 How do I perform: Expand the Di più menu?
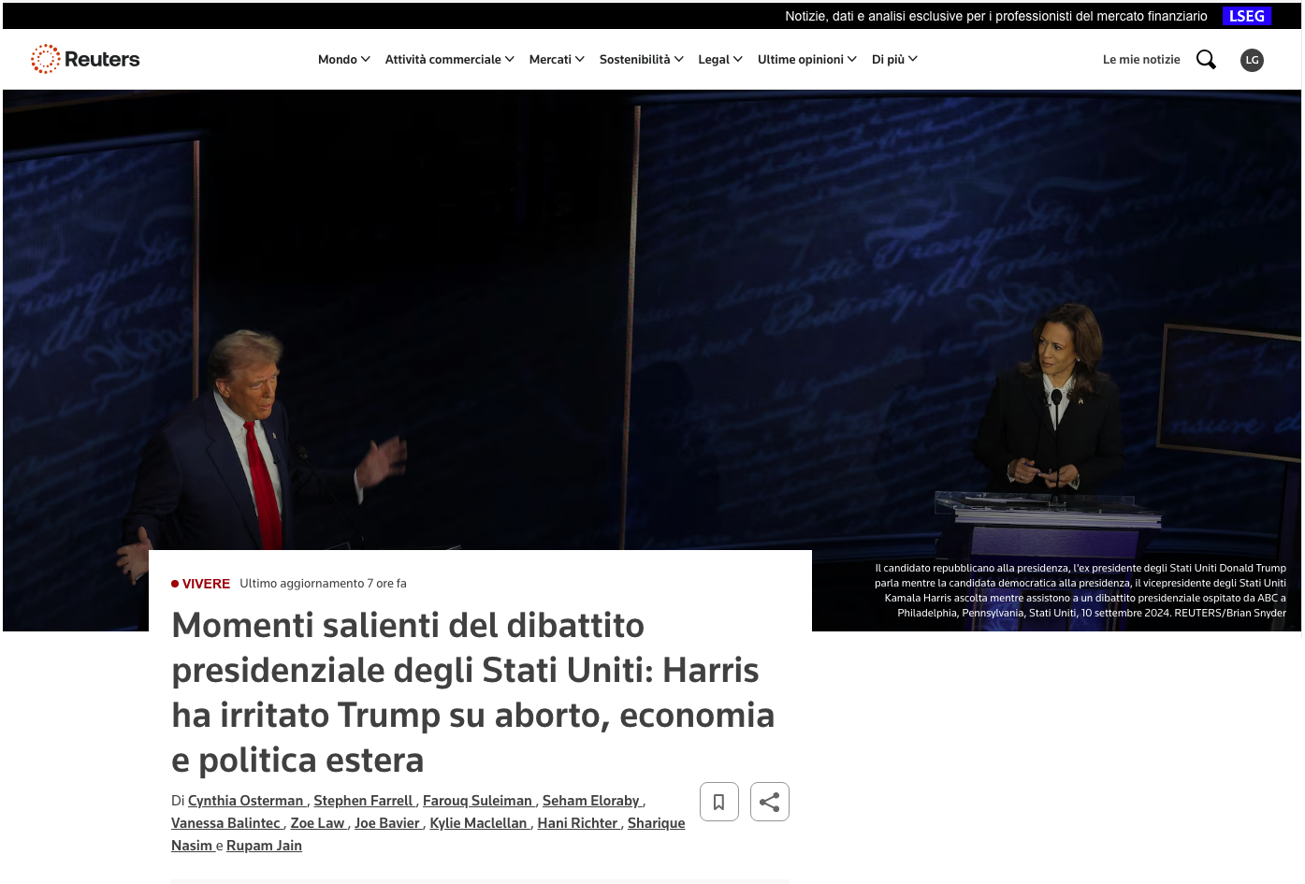pyautogui.click(x=894, y=59)
